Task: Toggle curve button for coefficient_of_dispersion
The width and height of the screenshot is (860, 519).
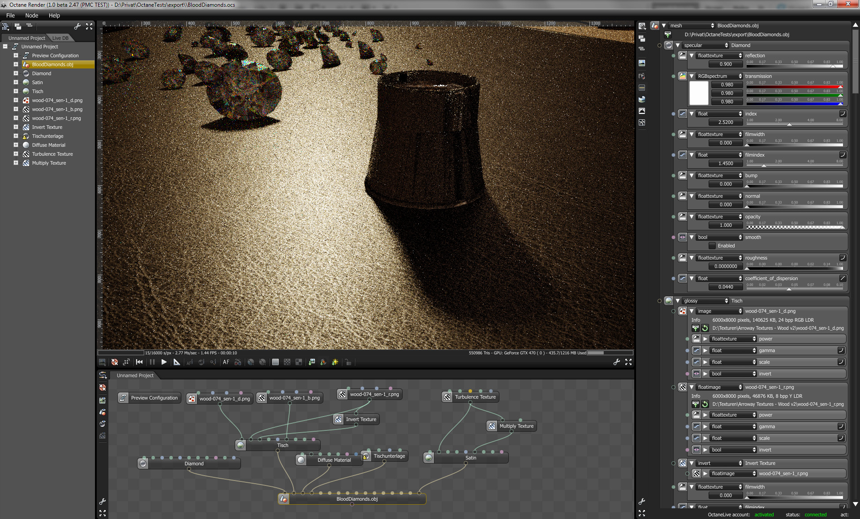Action: [842, 278]
